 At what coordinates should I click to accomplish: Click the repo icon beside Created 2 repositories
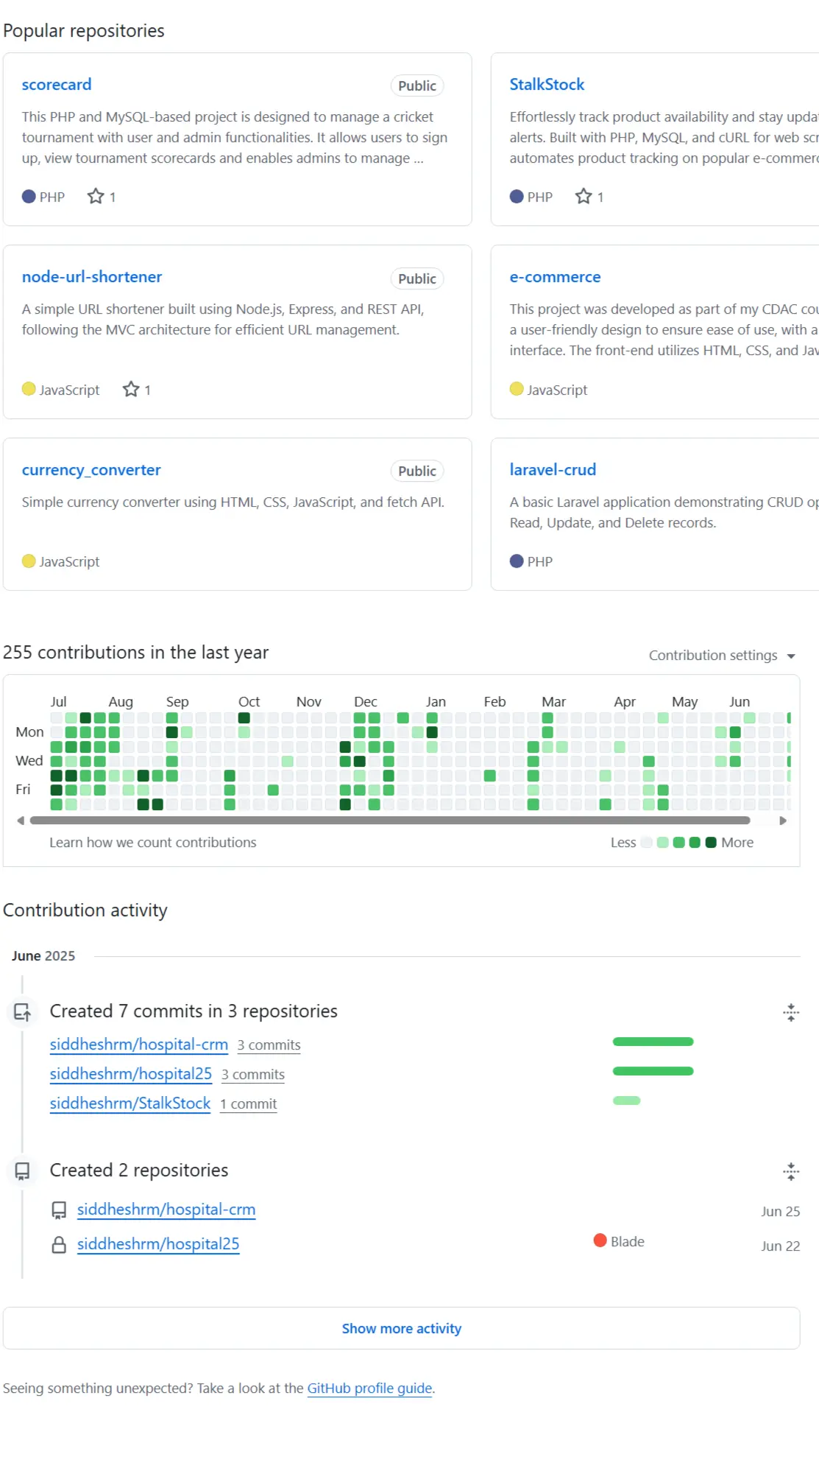tap(23, 1171)
